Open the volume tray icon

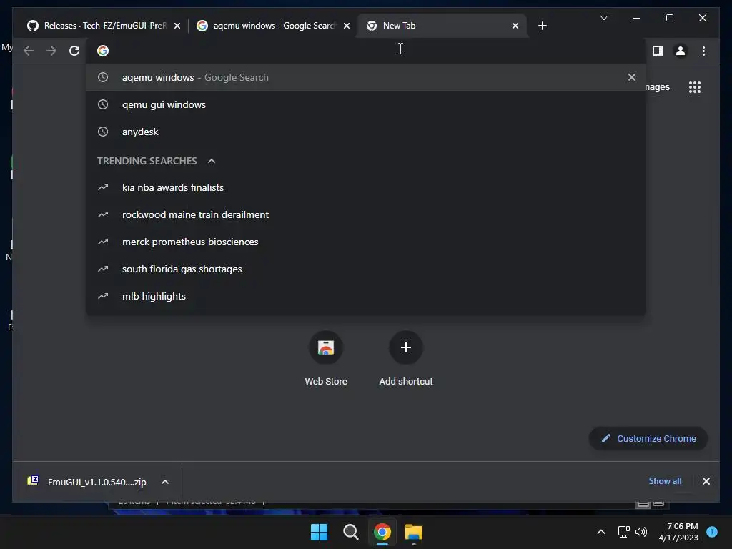click(x=641, y=532)
